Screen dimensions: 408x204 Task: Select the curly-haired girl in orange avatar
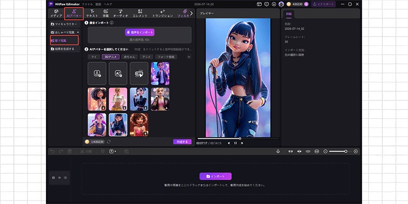pyautogui.click(x=97, y=99)
